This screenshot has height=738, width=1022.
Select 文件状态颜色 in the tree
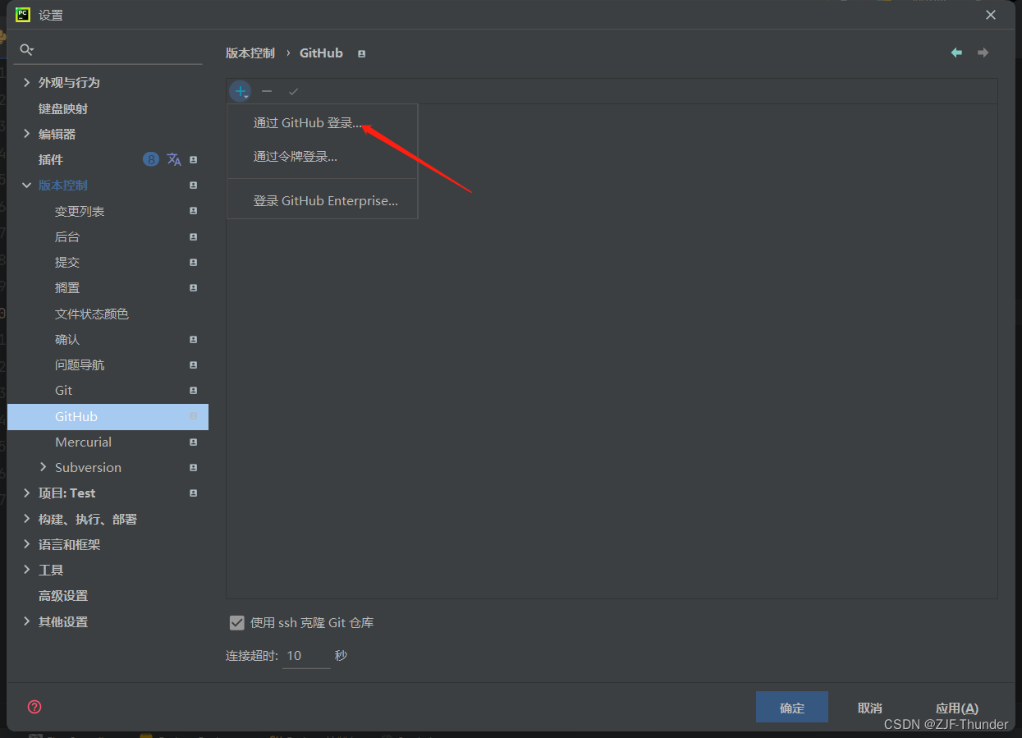coord(92,314)
